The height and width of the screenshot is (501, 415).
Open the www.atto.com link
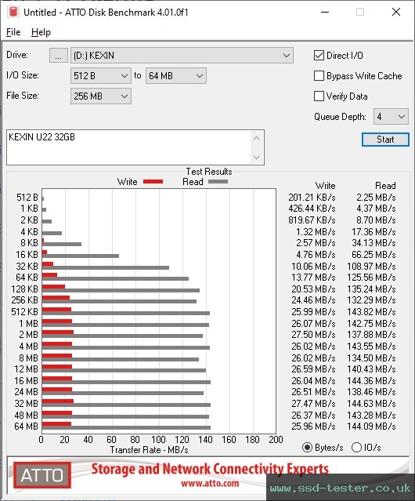[210, 484]
